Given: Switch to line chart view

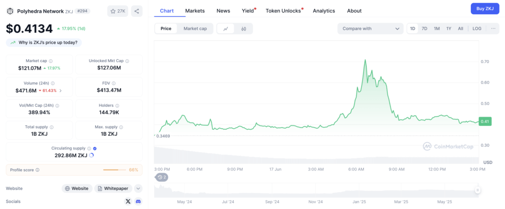Looking at the screenshot, I should pyautogui.click(x=226, y=29).
